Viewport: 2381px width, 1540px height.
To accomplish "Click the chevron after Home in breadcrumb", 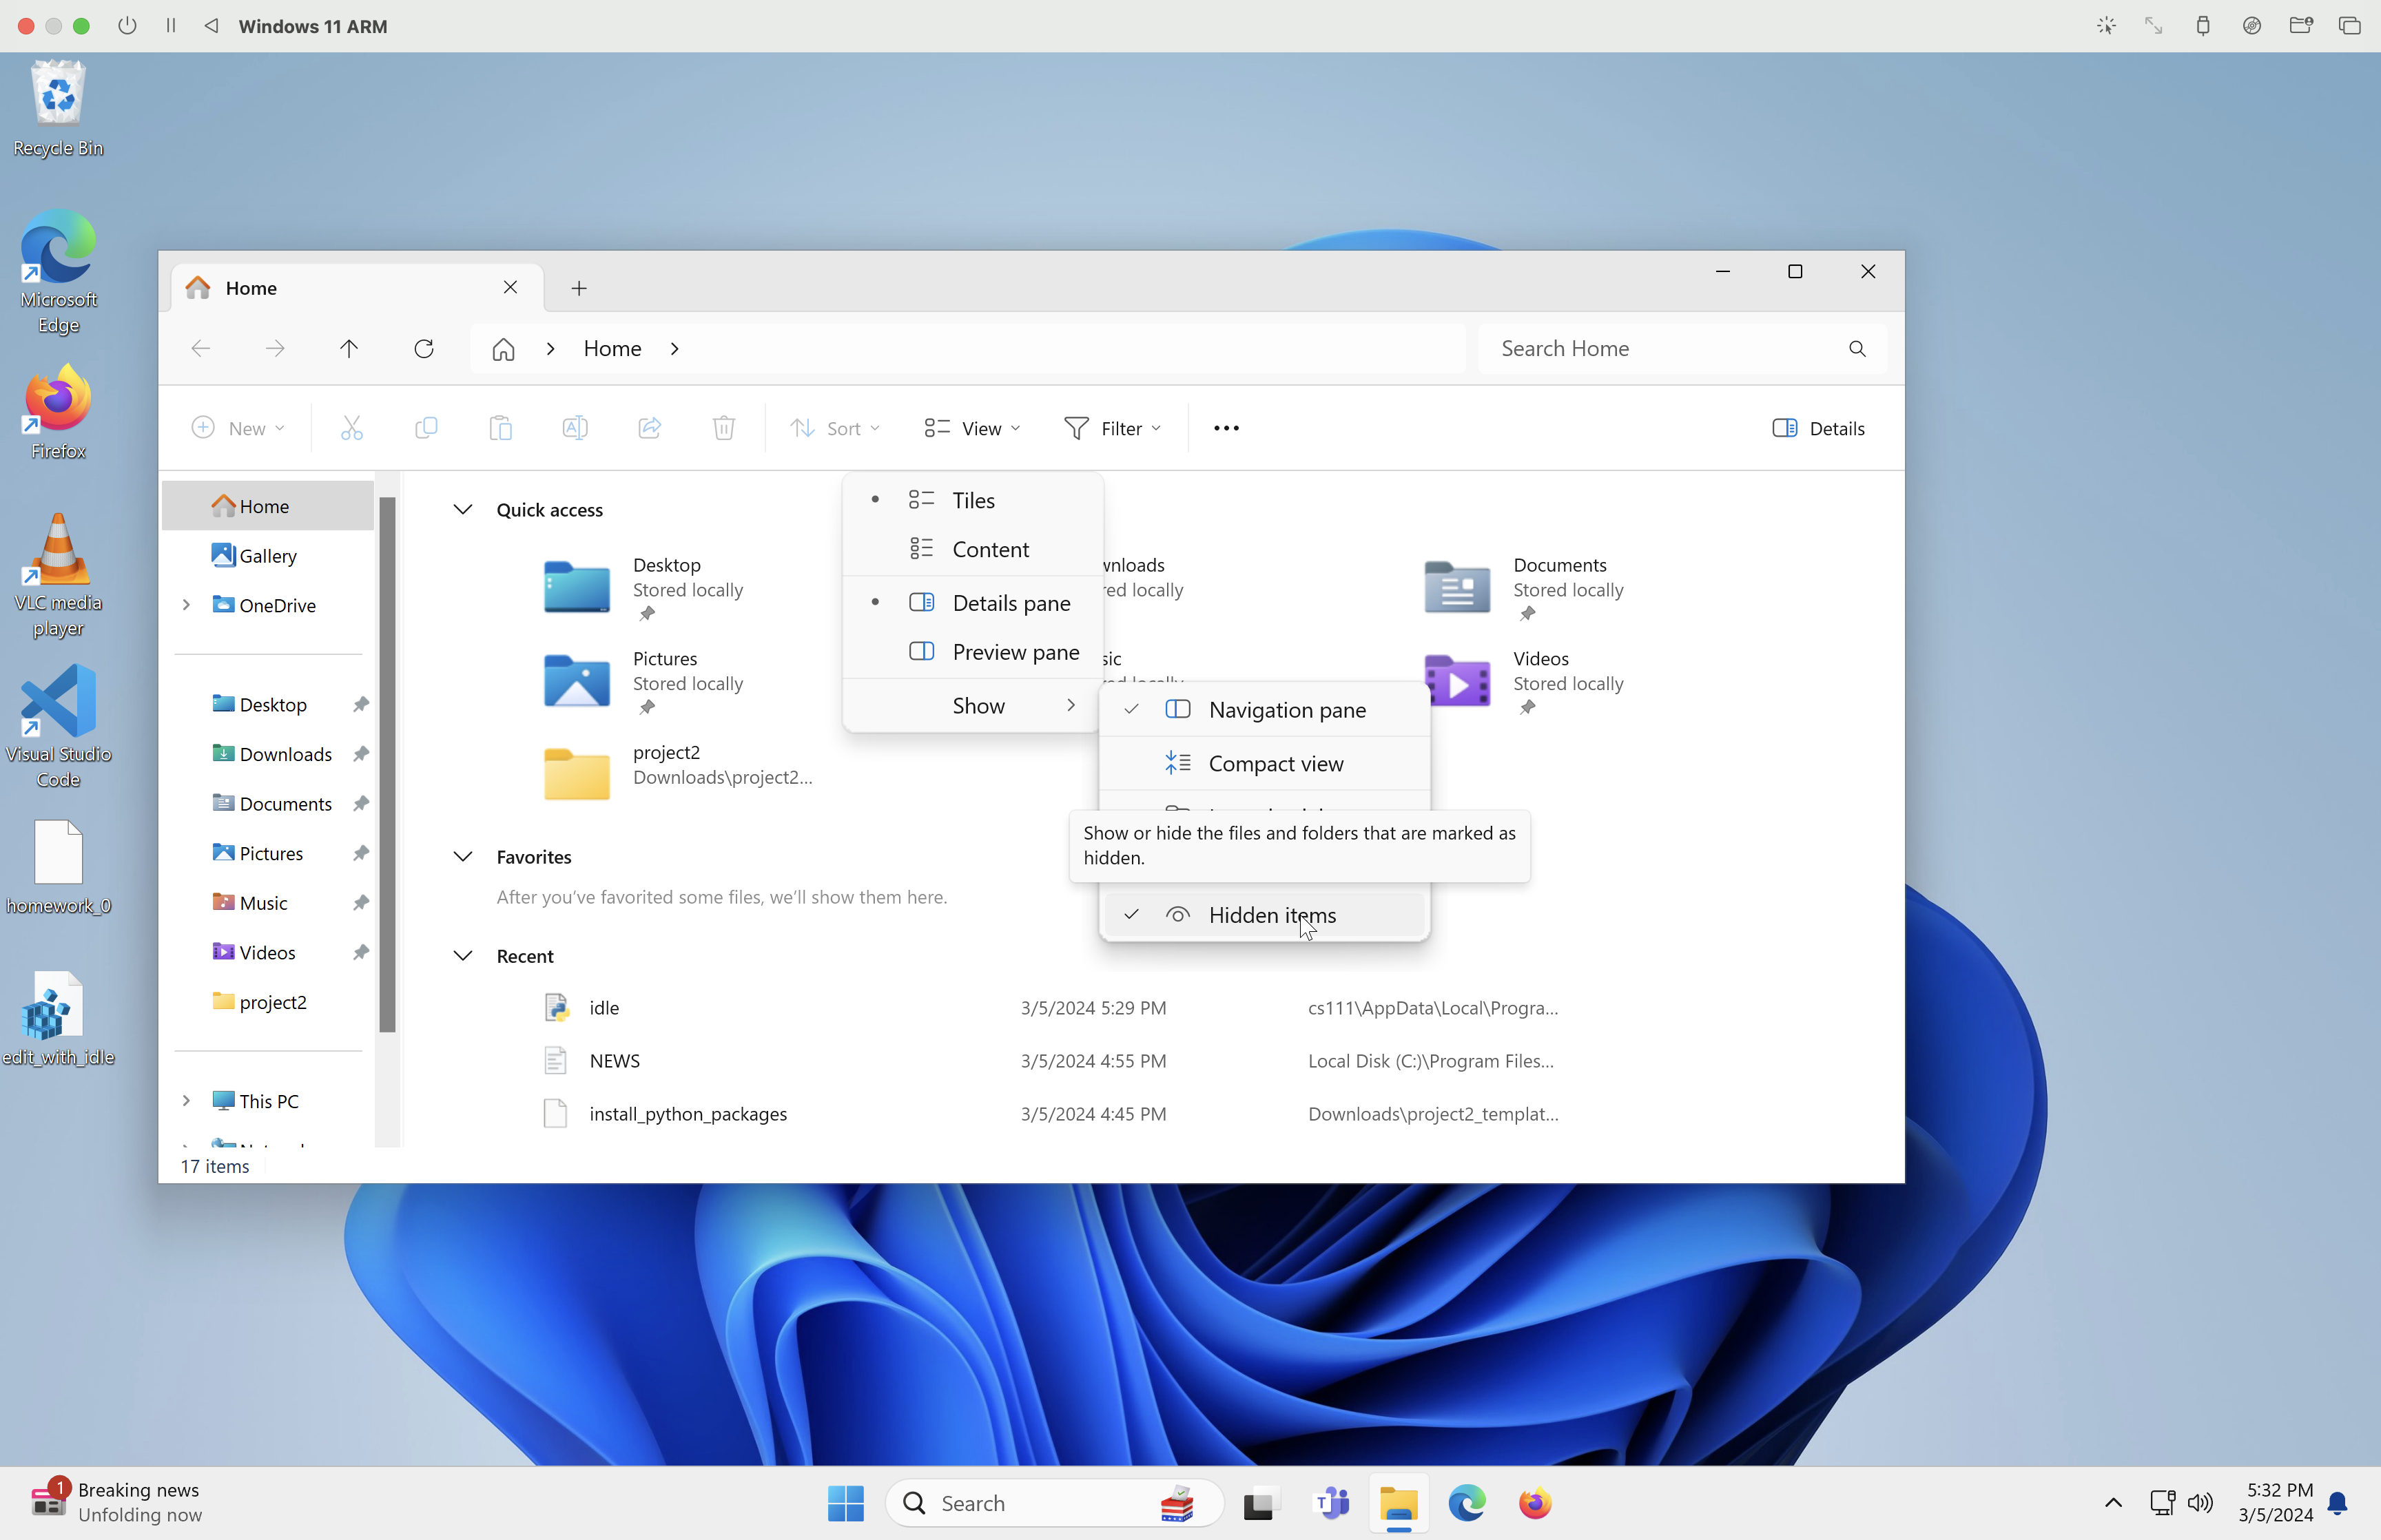I will click(675, 349).
